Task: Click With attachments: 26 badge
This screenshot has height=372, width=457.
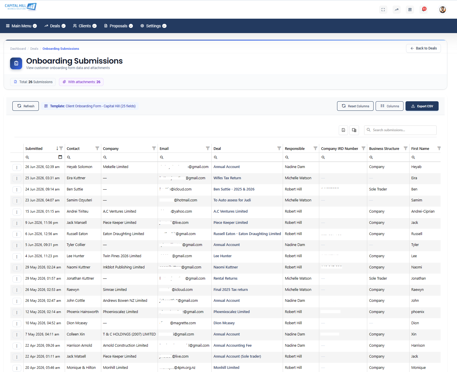Action: pyautogui.click(x=81, y=82)
